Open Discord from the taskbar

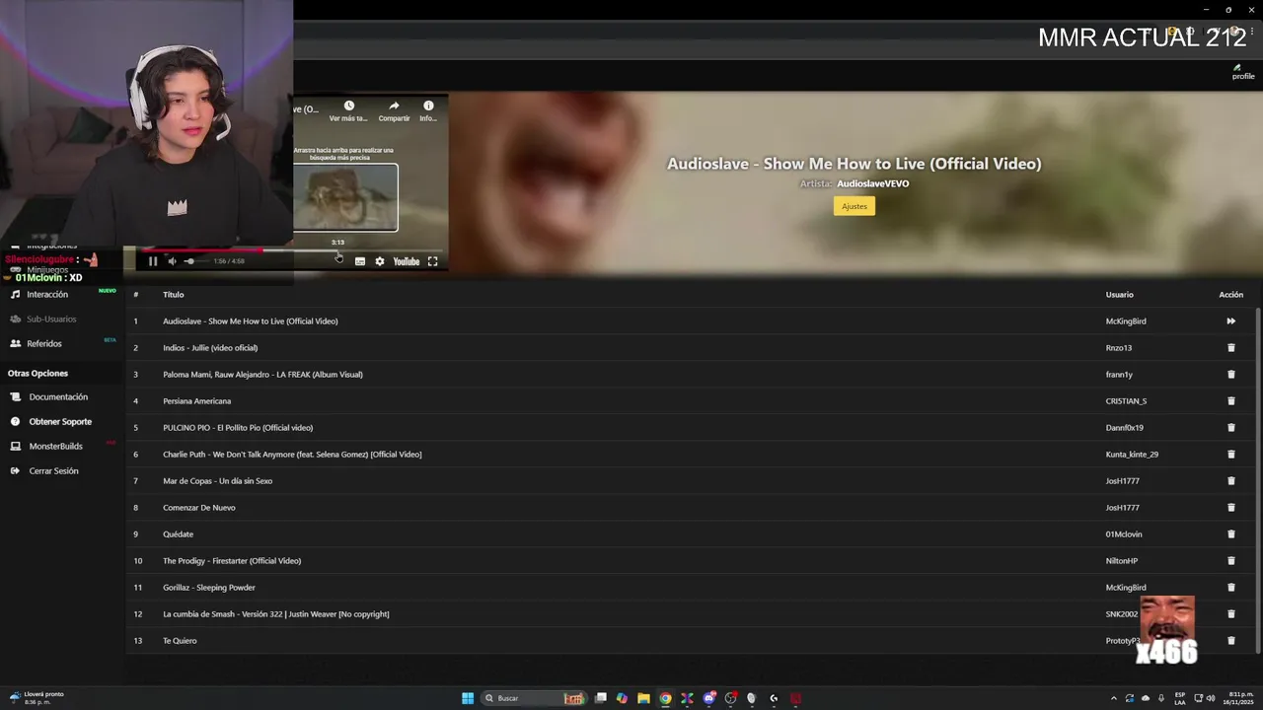tap(708, 698)
